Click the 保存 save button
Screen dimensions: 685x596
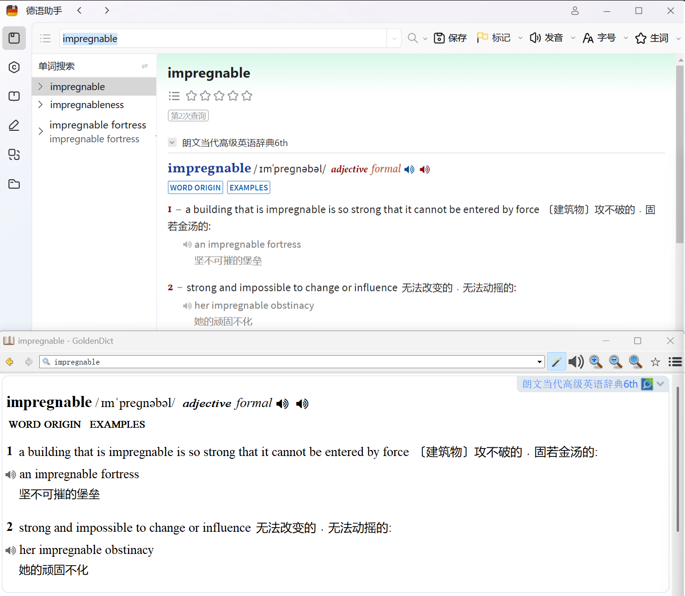click(450, 38)
